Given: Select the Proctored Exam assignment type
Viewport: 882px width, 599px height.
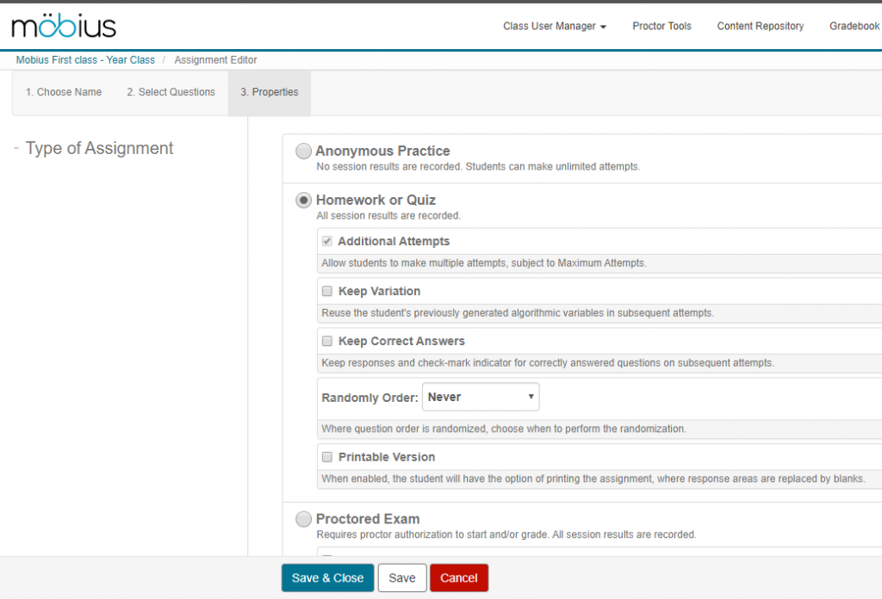Looking at the screenshot, I should click(x=303, y=519).
